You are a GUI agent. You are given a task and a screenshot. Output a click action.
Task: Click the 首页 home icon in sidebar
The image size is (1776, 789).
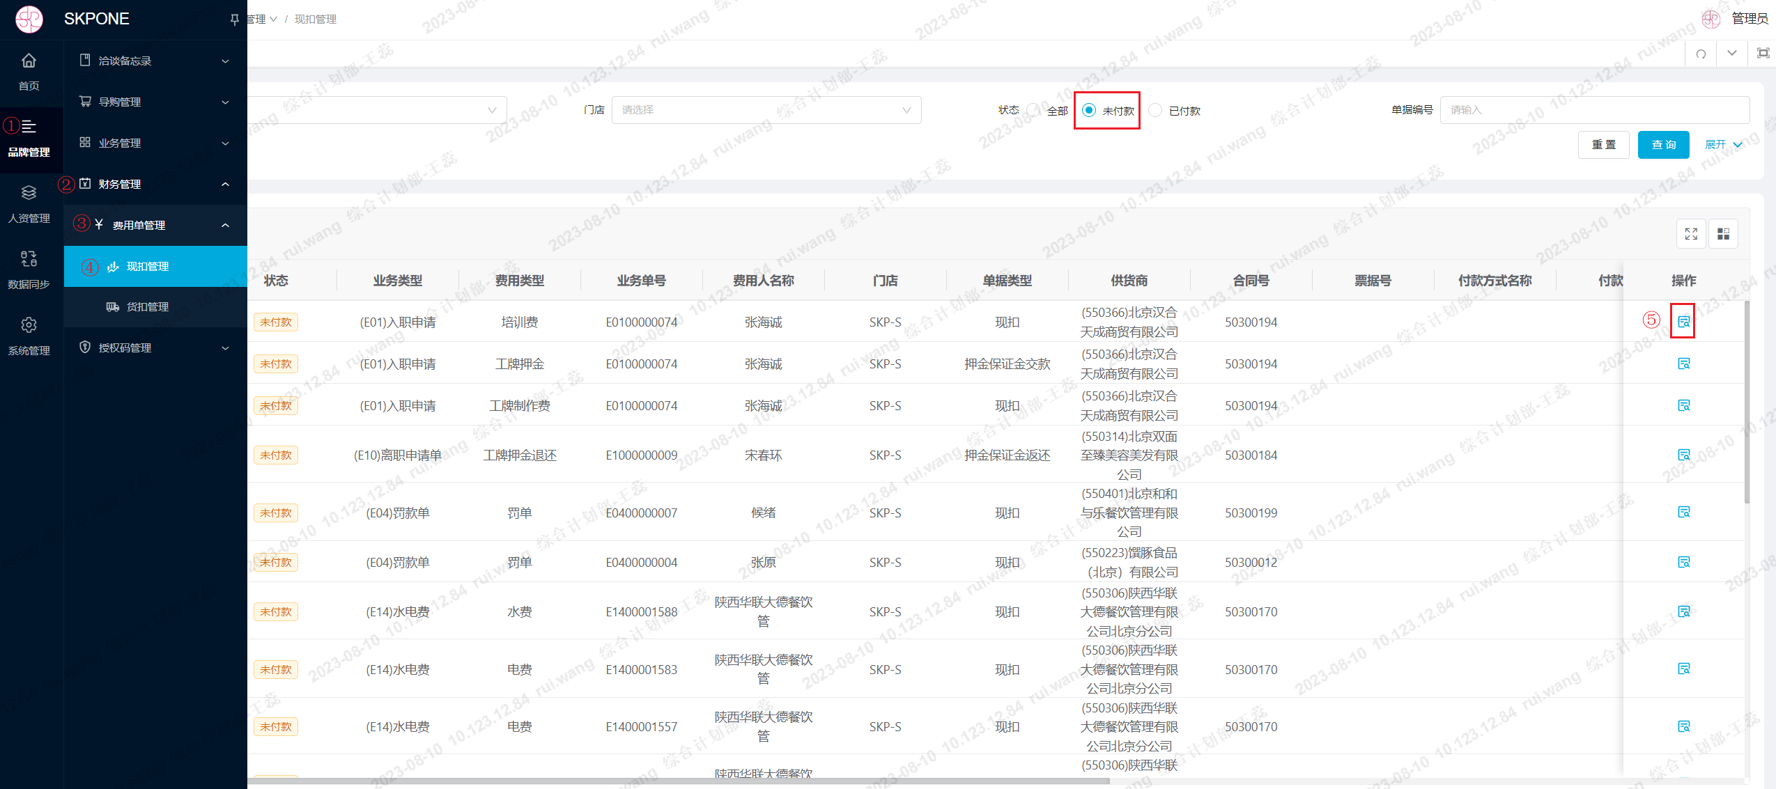[29, 61]
